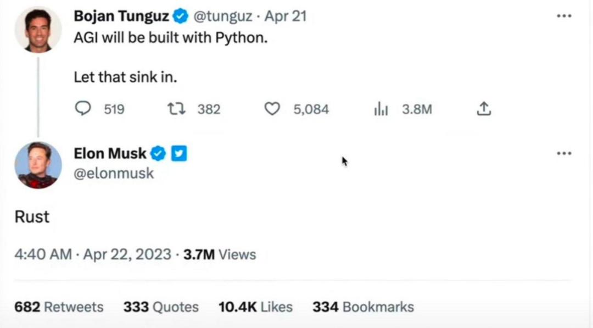The width and height of the screenshot is (593, 328).
Task: Like Bojan Tunguz's tweet with heart icon
Action: coord(272,109)
